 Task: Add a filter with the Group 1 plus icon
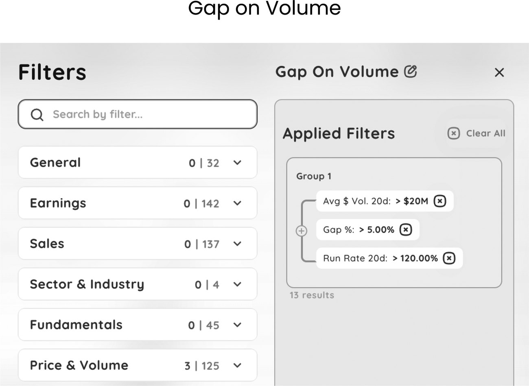[301, 231]
